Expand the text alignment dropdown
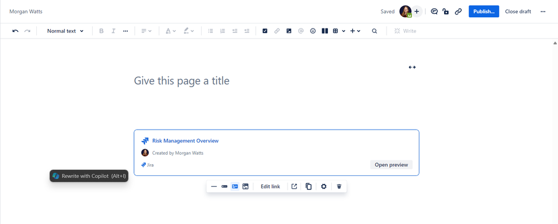Viewport: 558px width, 224px height. pyautogui.click(x=146, y=31)
